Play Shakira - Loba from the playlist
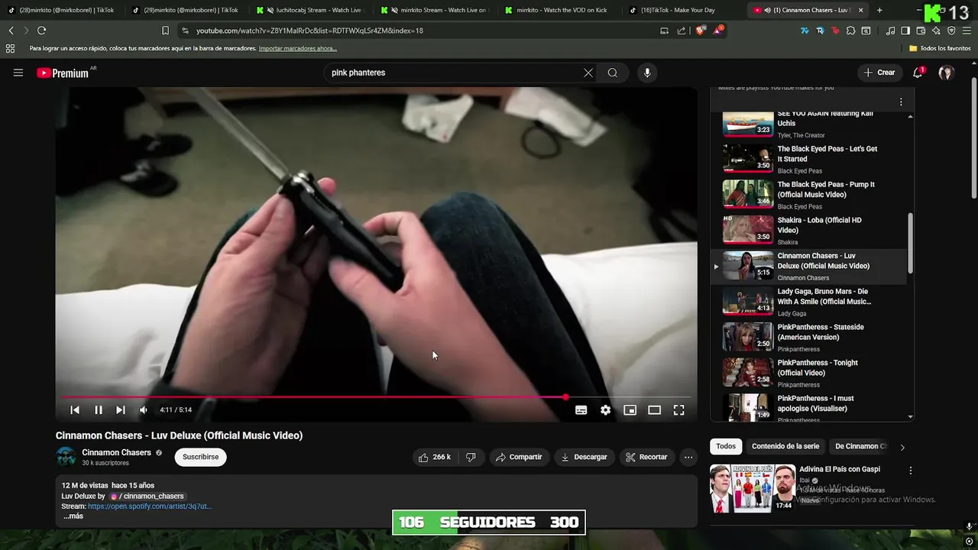Viewport: 978px width, 550px height. pyautogui.click(x=810, y=230)
